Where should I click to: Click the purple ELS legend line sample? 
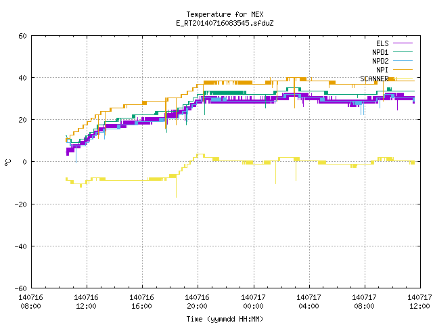(403, 43)
